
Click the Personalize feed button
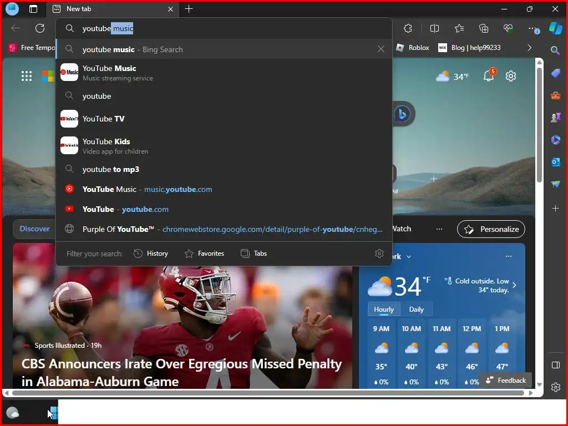(x=491, y=229)
